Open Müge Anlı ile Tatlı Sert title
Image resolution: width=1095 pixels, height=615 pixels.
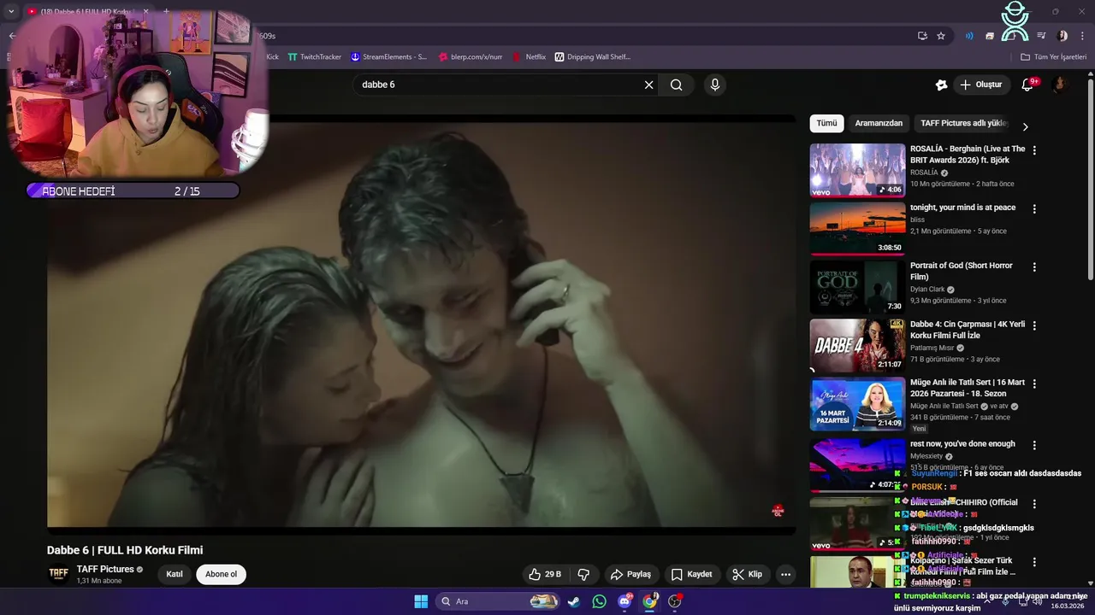(968, 388)
